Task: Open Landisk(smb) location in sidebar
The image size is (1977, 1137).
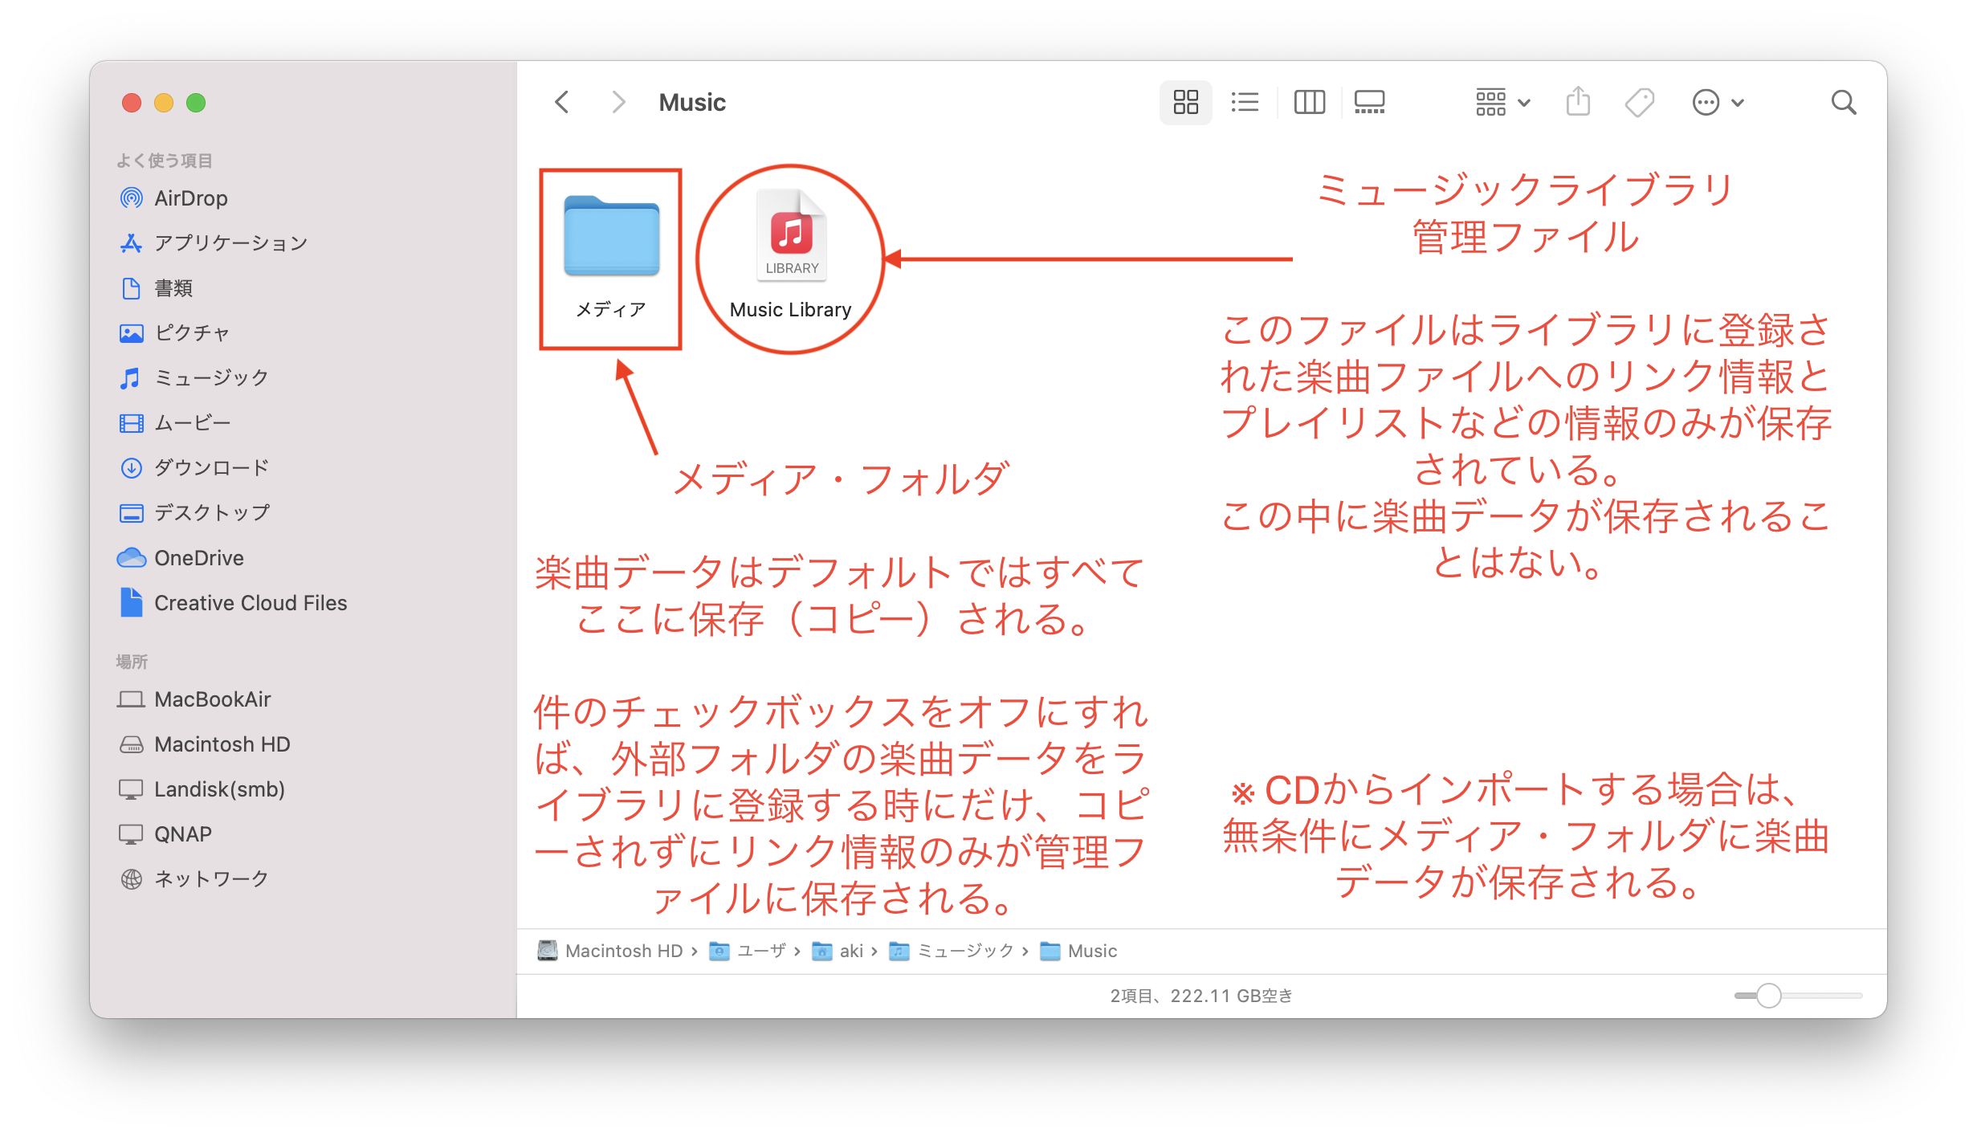Action: point(218,789)
